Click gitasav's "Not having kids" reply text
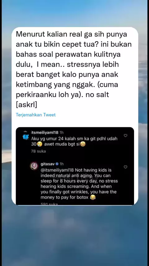The height and width of the screenshot is (266, 149). coord(79,183)
